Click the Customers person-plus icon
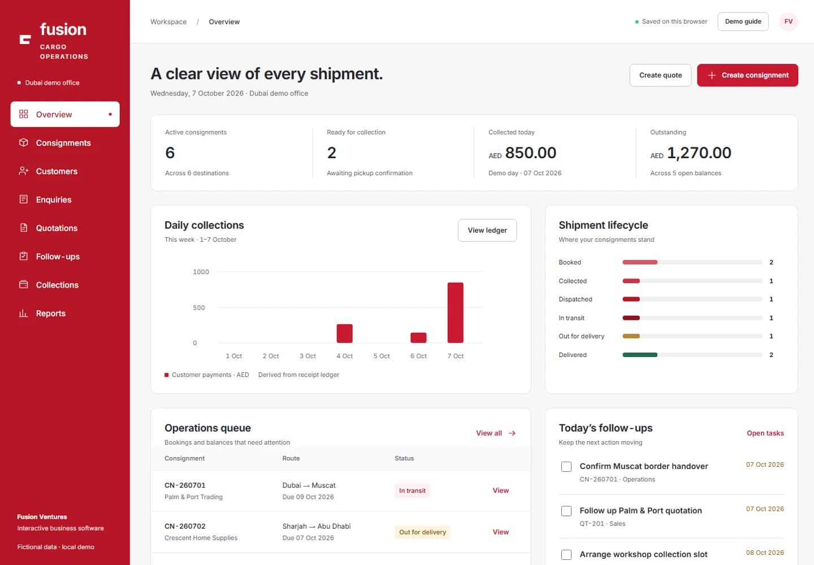Image resolution: width=814 pixels, height=565 pixels. click(x=23, y=171)
